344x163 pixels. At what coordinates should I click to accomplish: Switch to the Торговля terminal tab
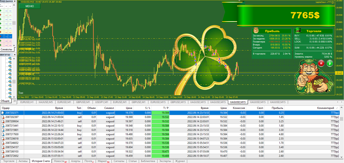coord(9,161)
